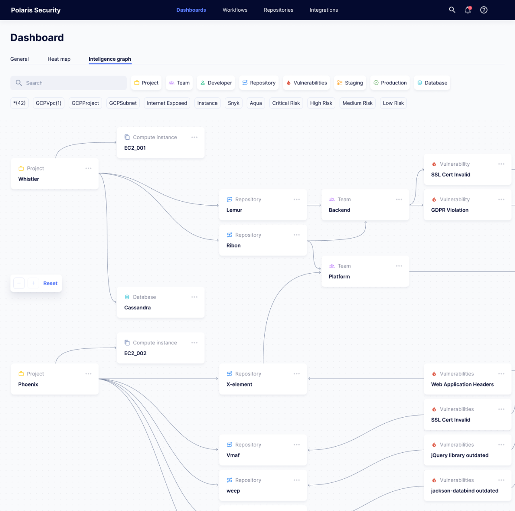Image resolution: width=515 pixels, height=511 pixels.
Task: Toggle the Snyk filter
Action: tap(233, 103)
